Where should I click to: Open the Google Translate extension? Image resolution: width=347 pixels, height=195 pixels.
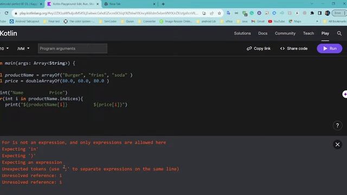click(x=228, y=13)
